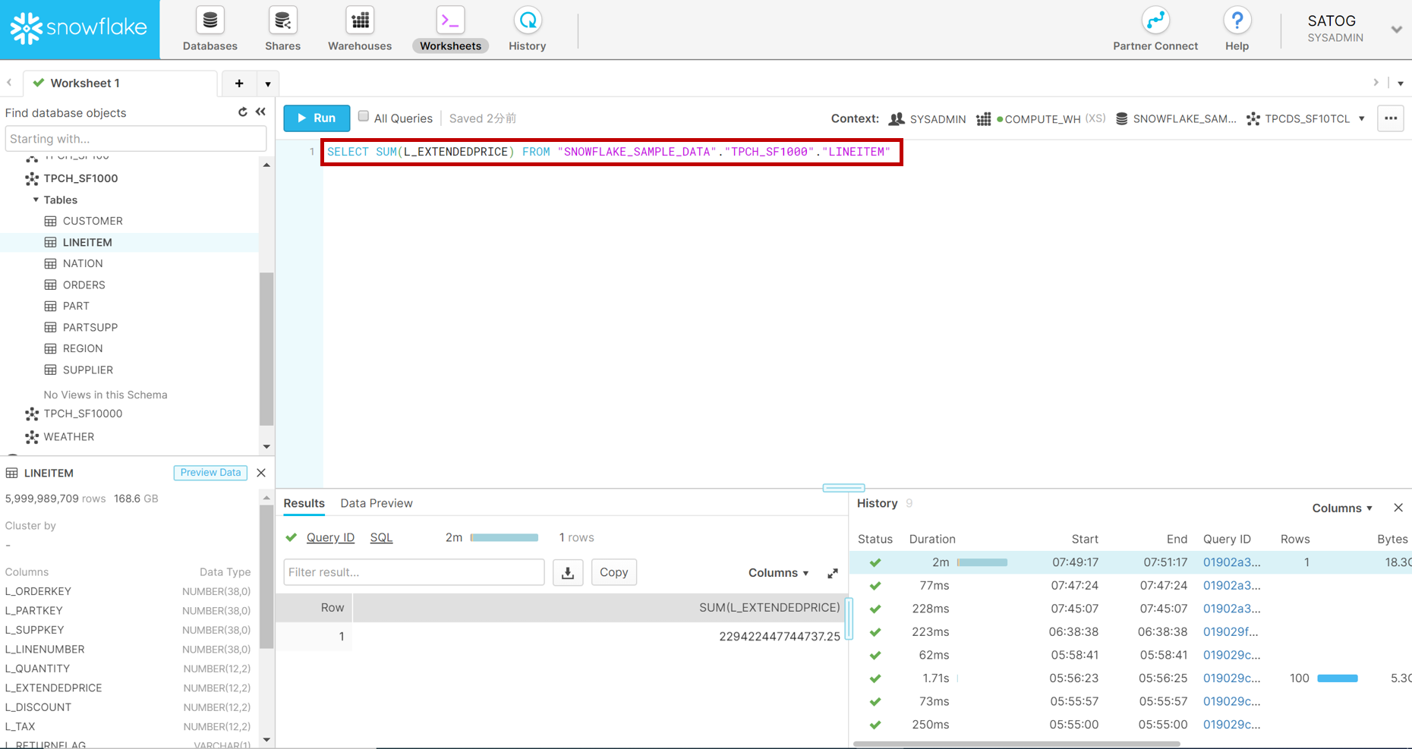This screenshot has width=1412, height=749.
Task: Click the NATION table icon
Action: coord(51,263)
